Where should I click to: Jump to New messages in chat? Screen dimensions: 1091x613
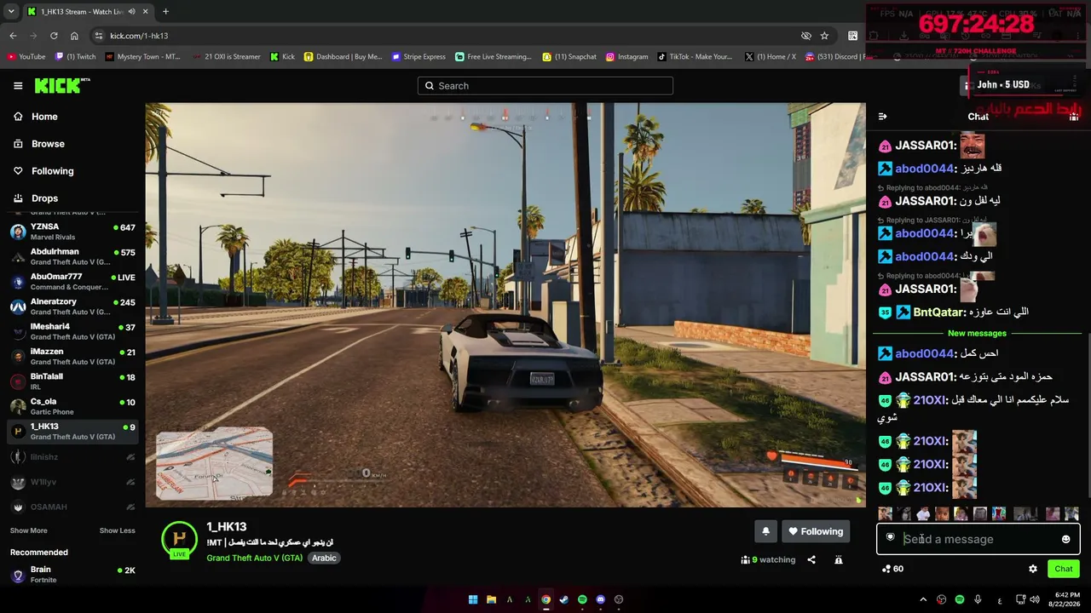(x=977, y=333)
